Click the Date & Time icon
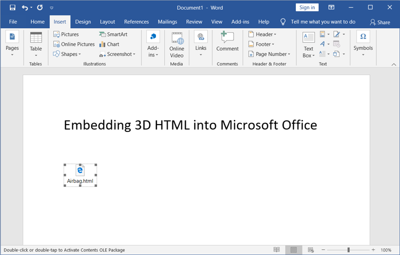Screen dimensions: 400x255 (336, 44)
